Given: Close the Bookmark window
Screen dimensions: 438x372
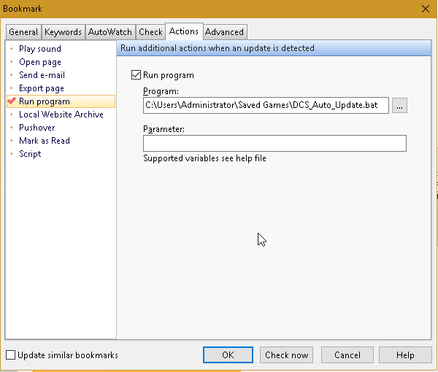Looking at the screenshot, I should [x=426, y=9].
